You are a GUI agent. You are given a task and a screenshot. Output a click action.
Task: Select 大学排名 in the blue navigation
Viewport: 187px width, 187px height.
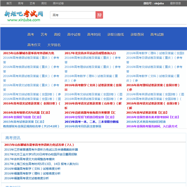pos(54,45)
